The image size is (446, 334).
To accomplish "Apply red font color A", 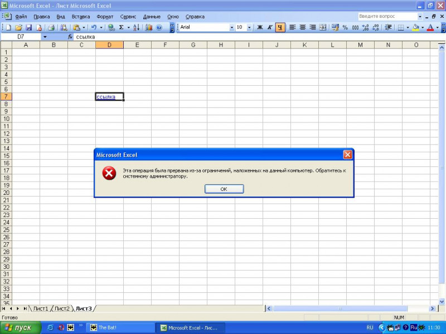I will click(x=430, y=27).
